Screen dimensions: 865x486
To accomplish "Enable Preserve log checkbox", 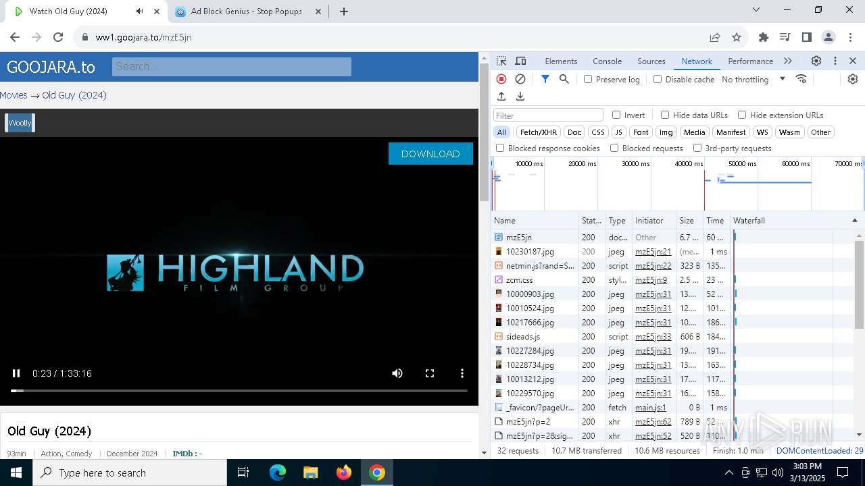I will click(588, 79).
